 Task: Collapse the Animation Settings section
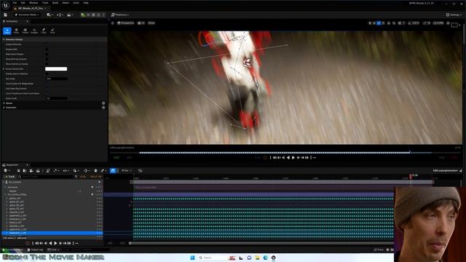pyautogui.click(x=4, y=39)
